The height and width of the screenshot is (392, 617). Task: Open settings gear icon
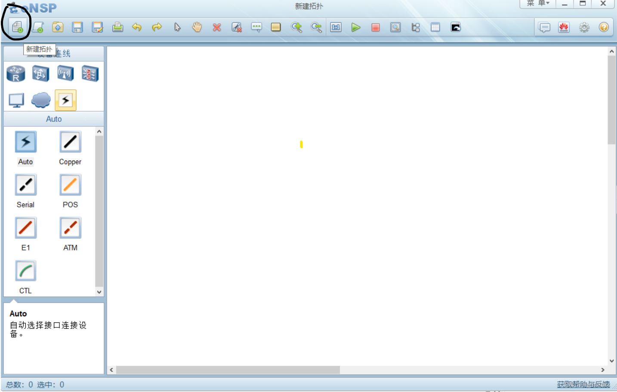tap(584, 28)
